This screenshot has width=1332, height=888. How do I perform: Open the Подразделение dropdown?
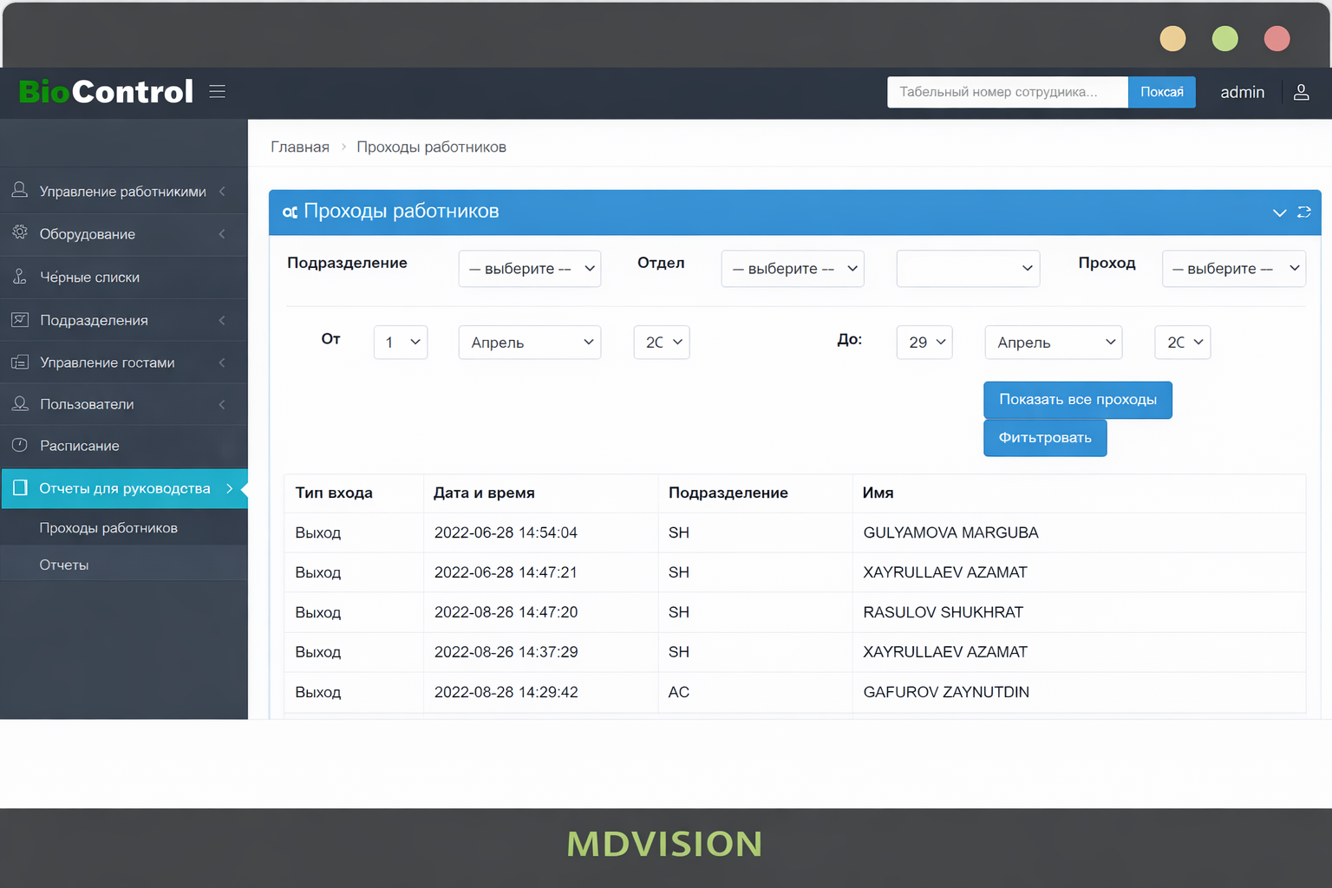pos(529,269)
